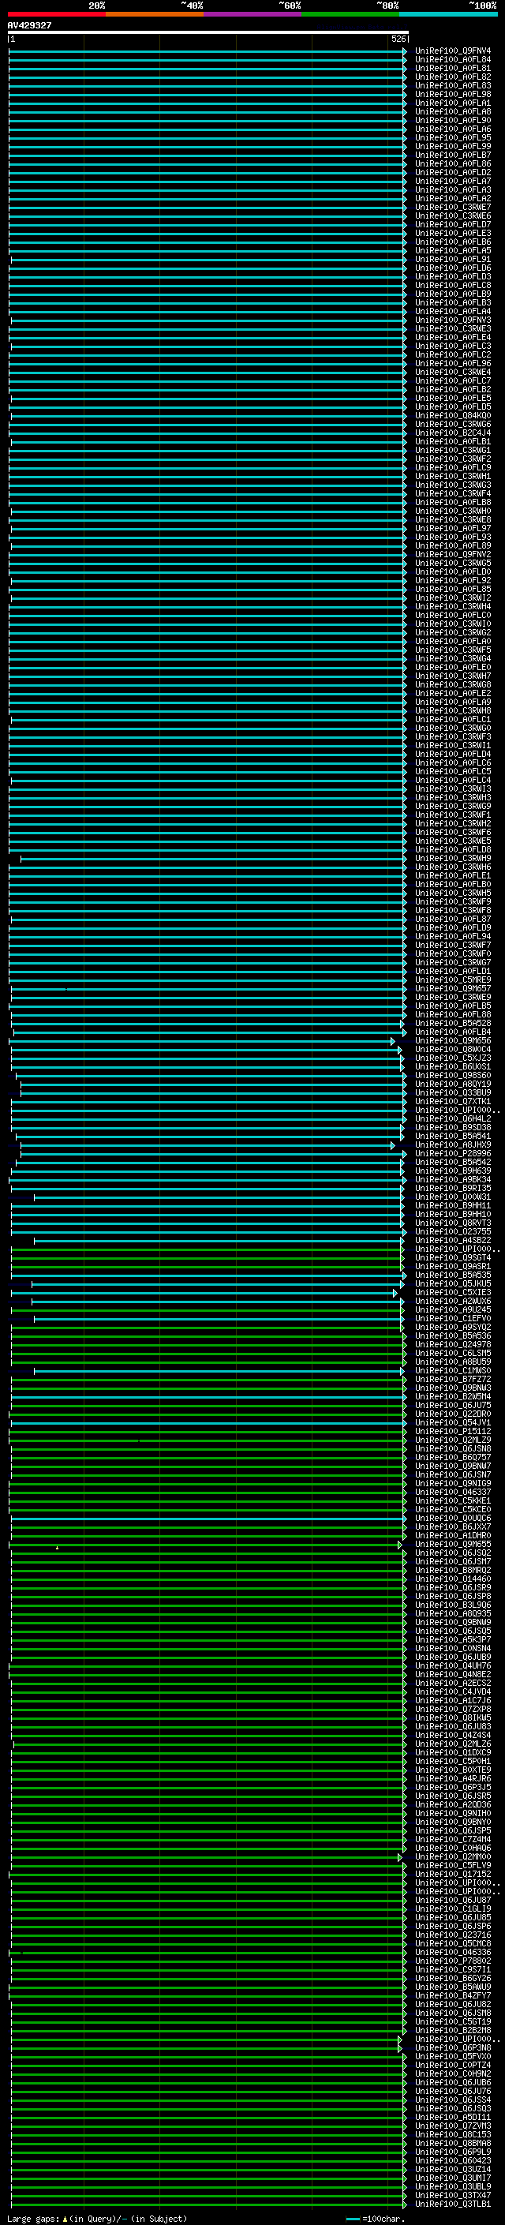Click the green ~80% identity legend bar
The height and width of the screenshot is (2225, 505).
350,15
